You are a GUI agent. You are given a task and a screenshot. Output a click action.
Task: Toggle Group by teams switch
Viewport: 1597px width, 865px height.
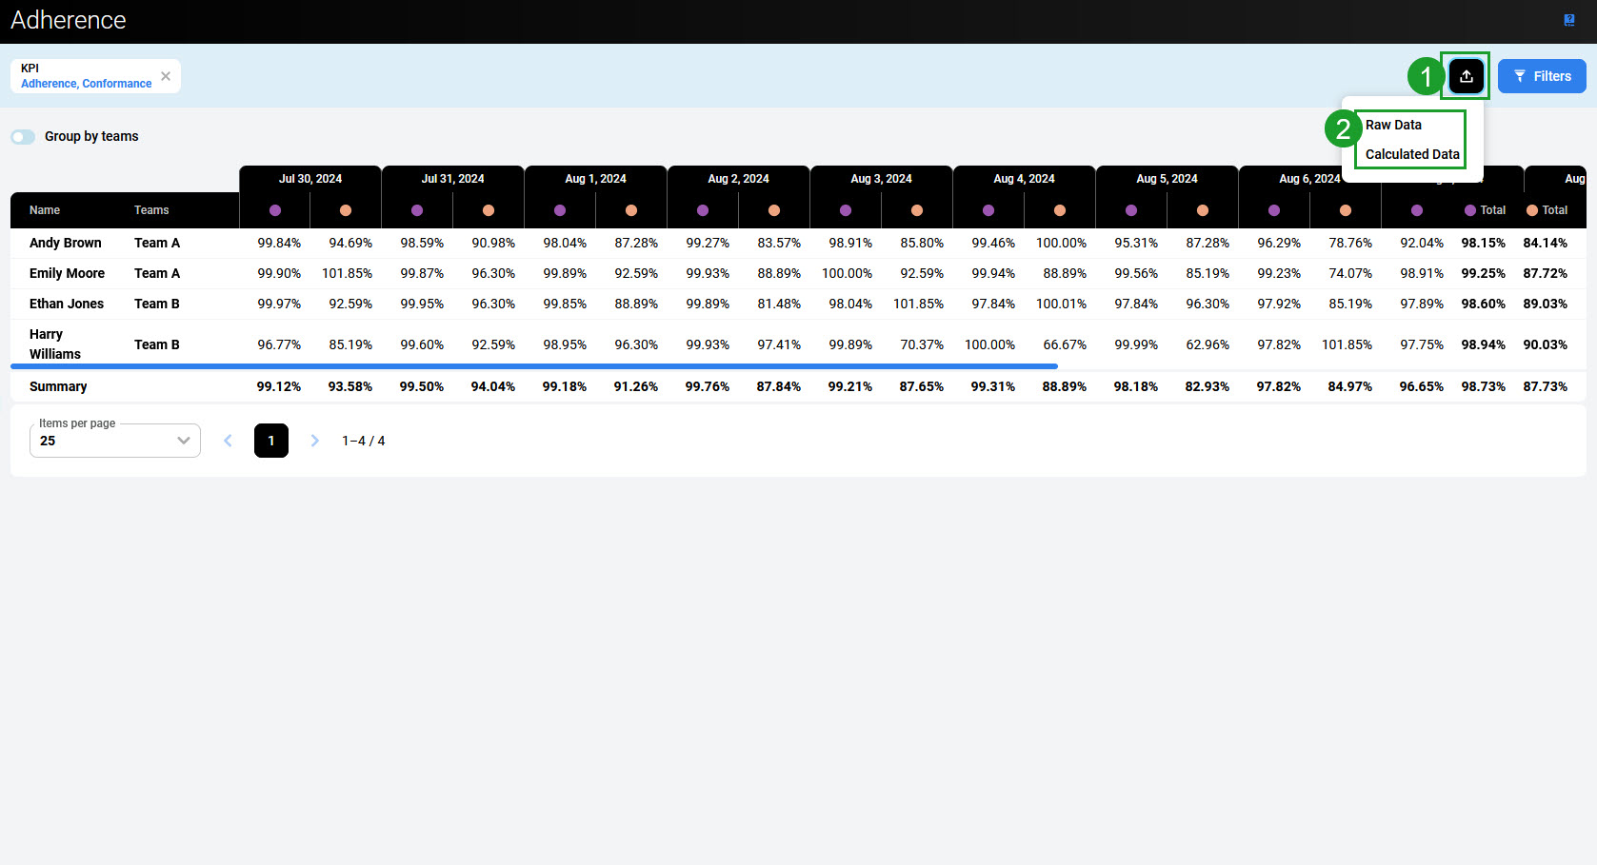(x=23, y=137)
